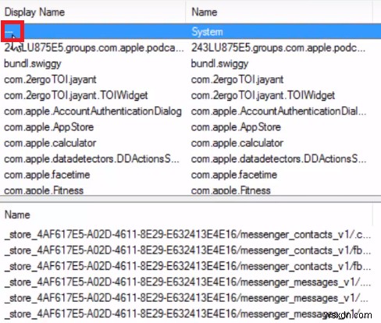The image size is (381, 323).
Task: Select bundl.swiggy in the Display Name column
Action: point(33,64)
